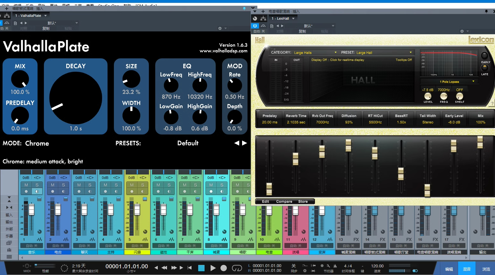The image size is (495, 275).
Task: Mute channel 7 干声
Action: click(x=185, y=185)
